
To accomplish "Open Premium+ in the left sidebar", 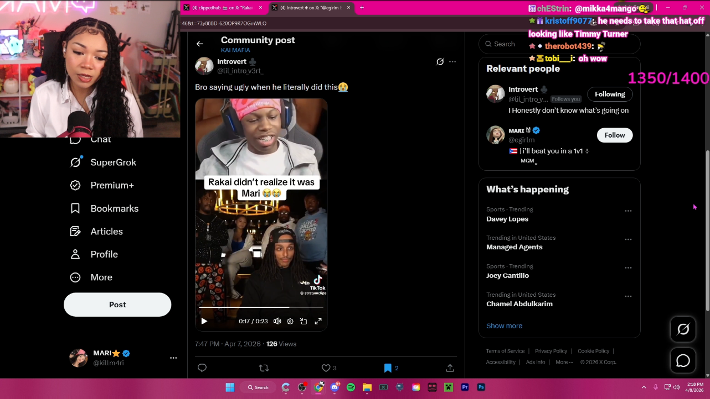I will tap(102, 186).
